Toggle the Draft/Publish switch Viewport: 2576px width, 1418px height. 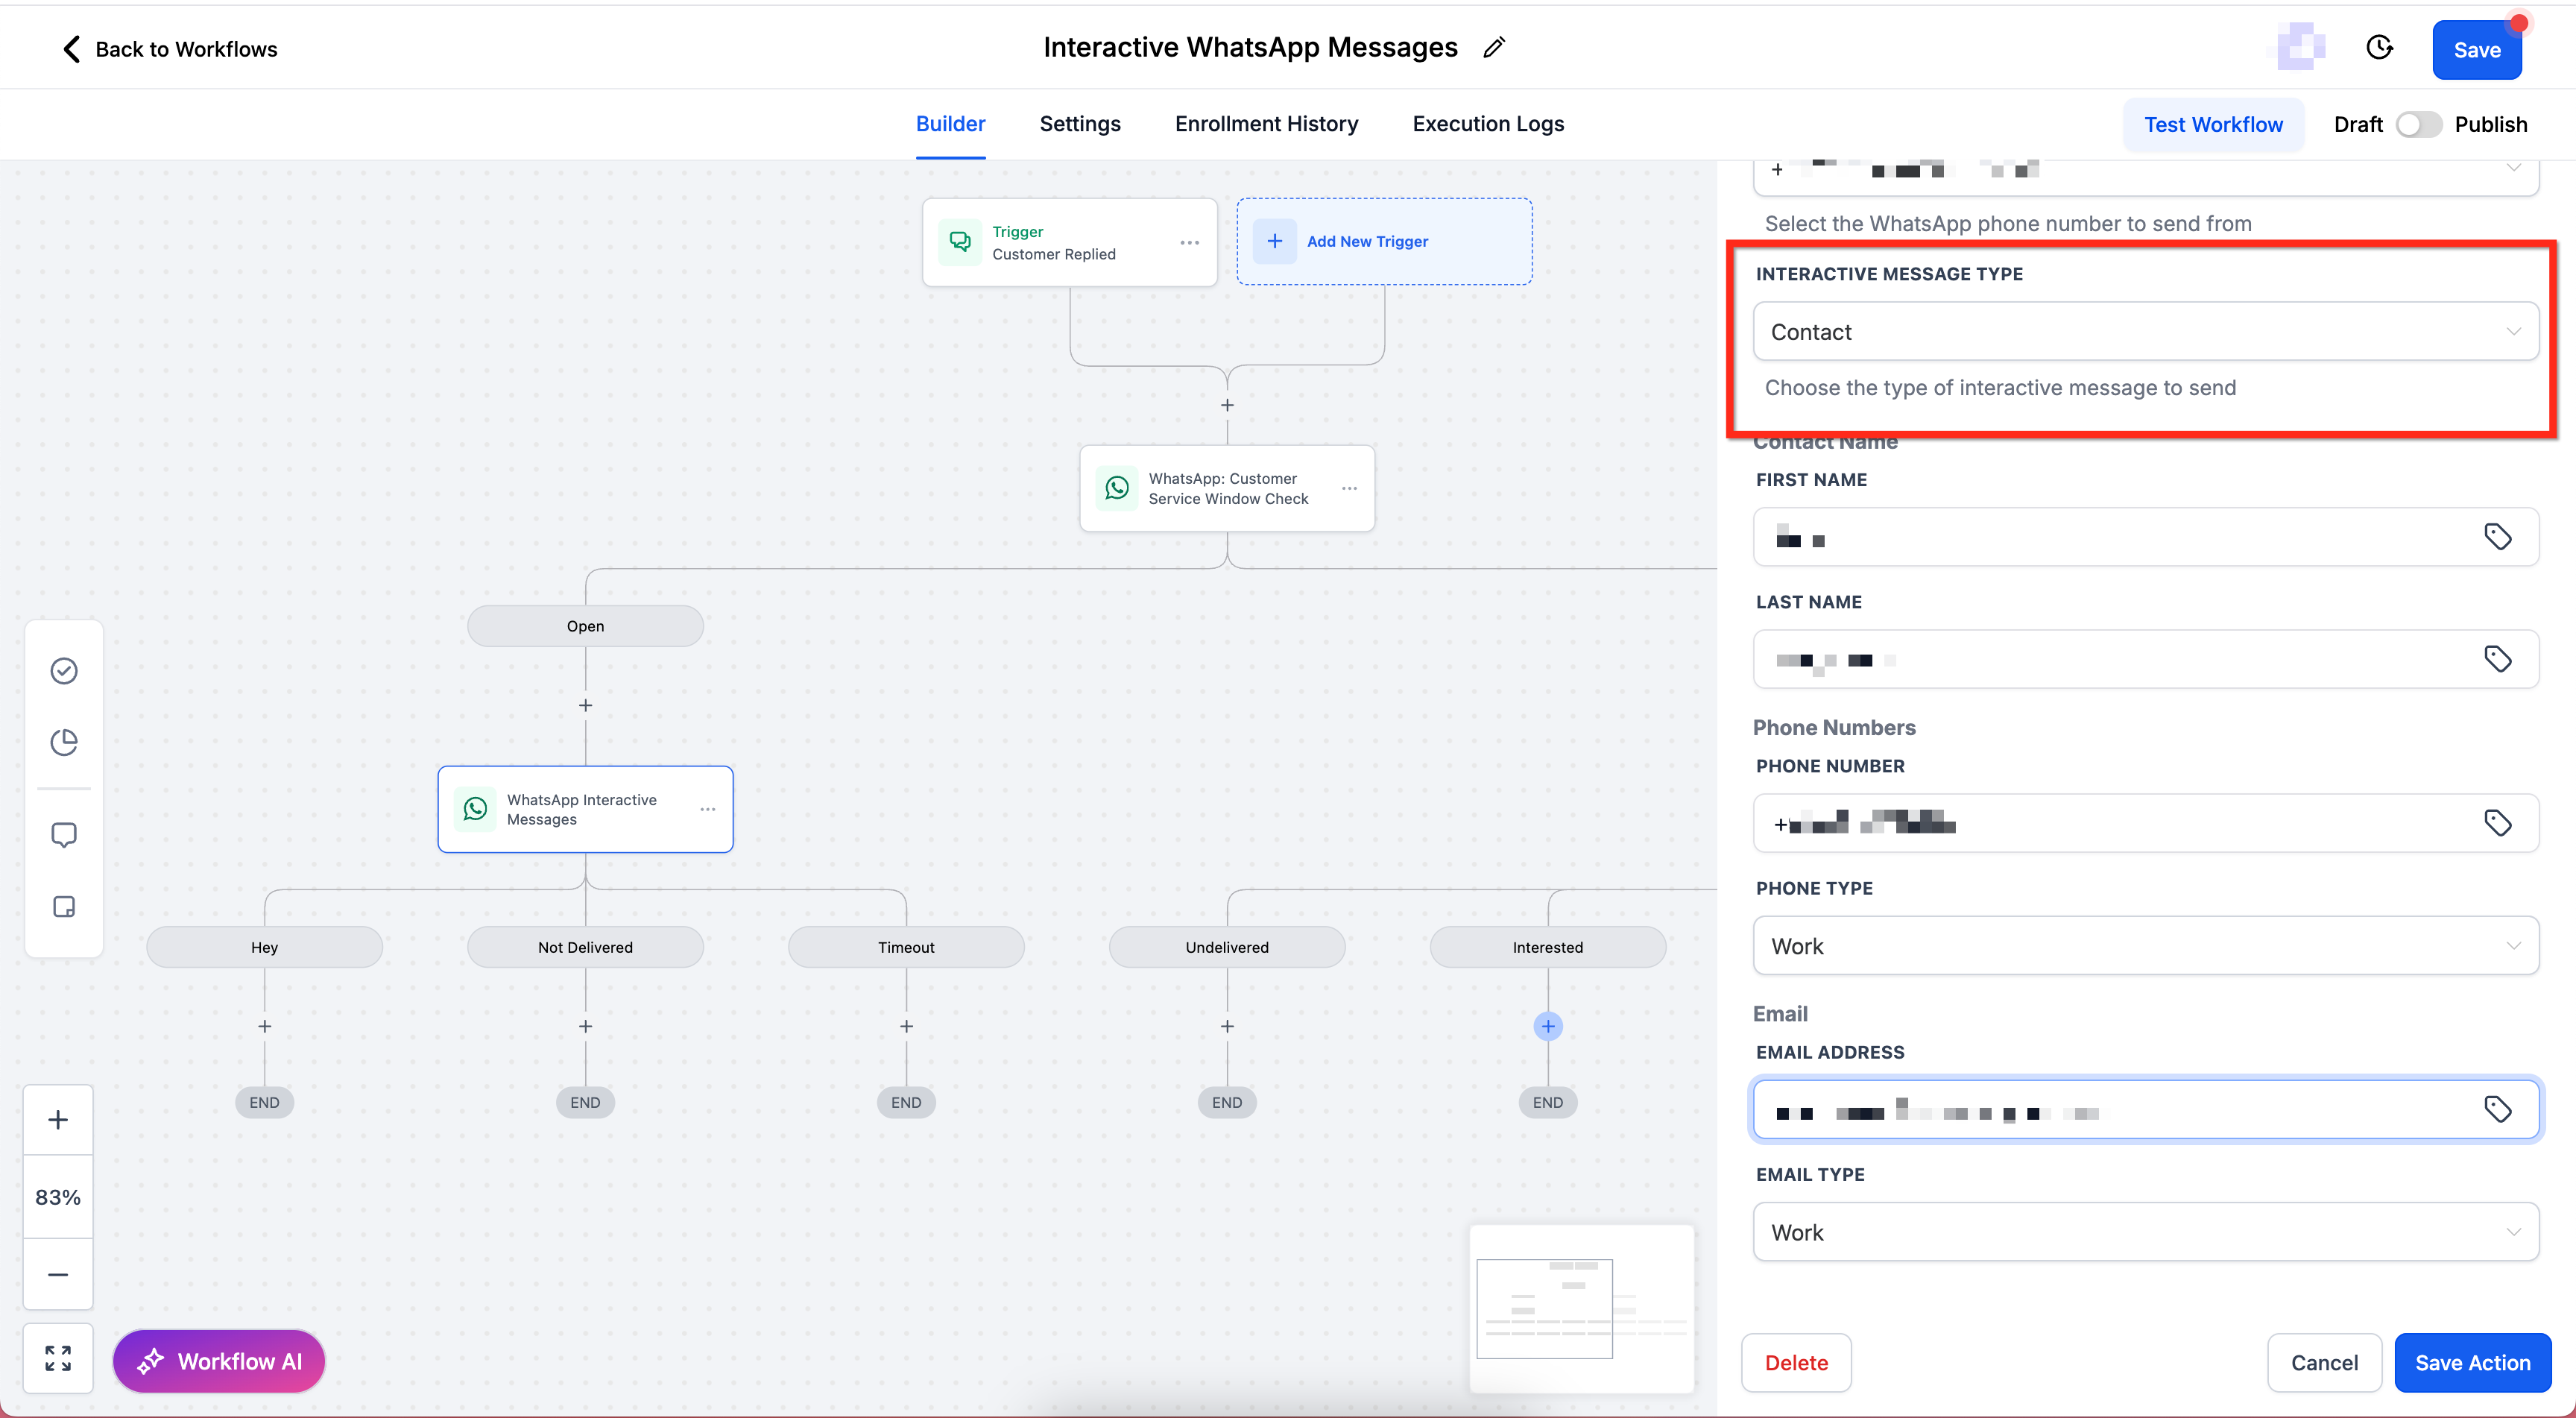pyautogui.click(x=2418, y=124)
